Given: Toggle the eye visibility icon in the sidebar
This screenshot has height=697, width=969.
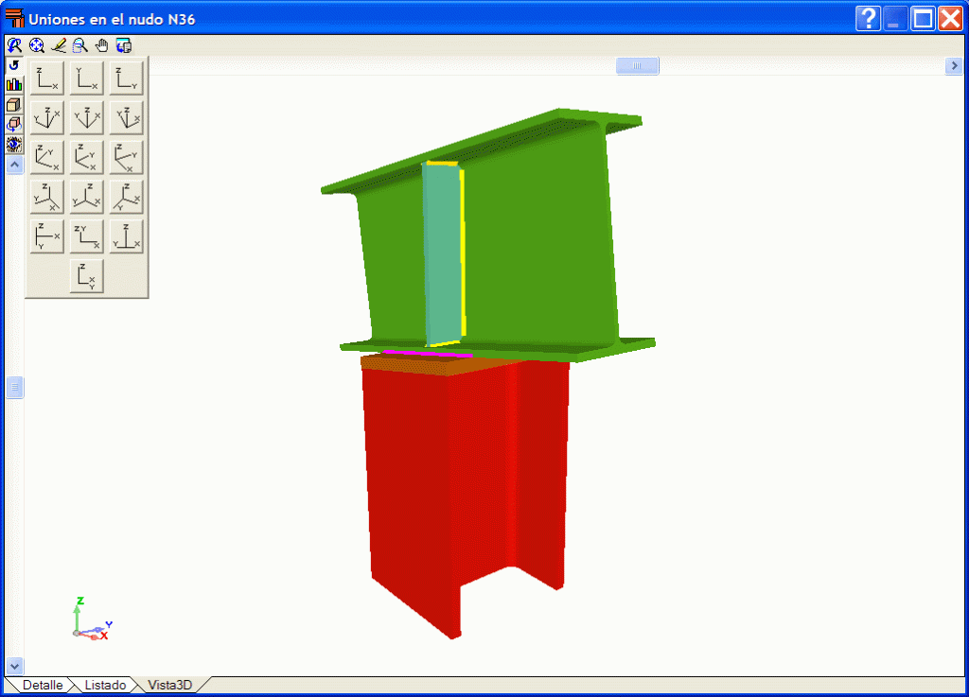Looking at the screenshot, I should click(x=14, y=145).
